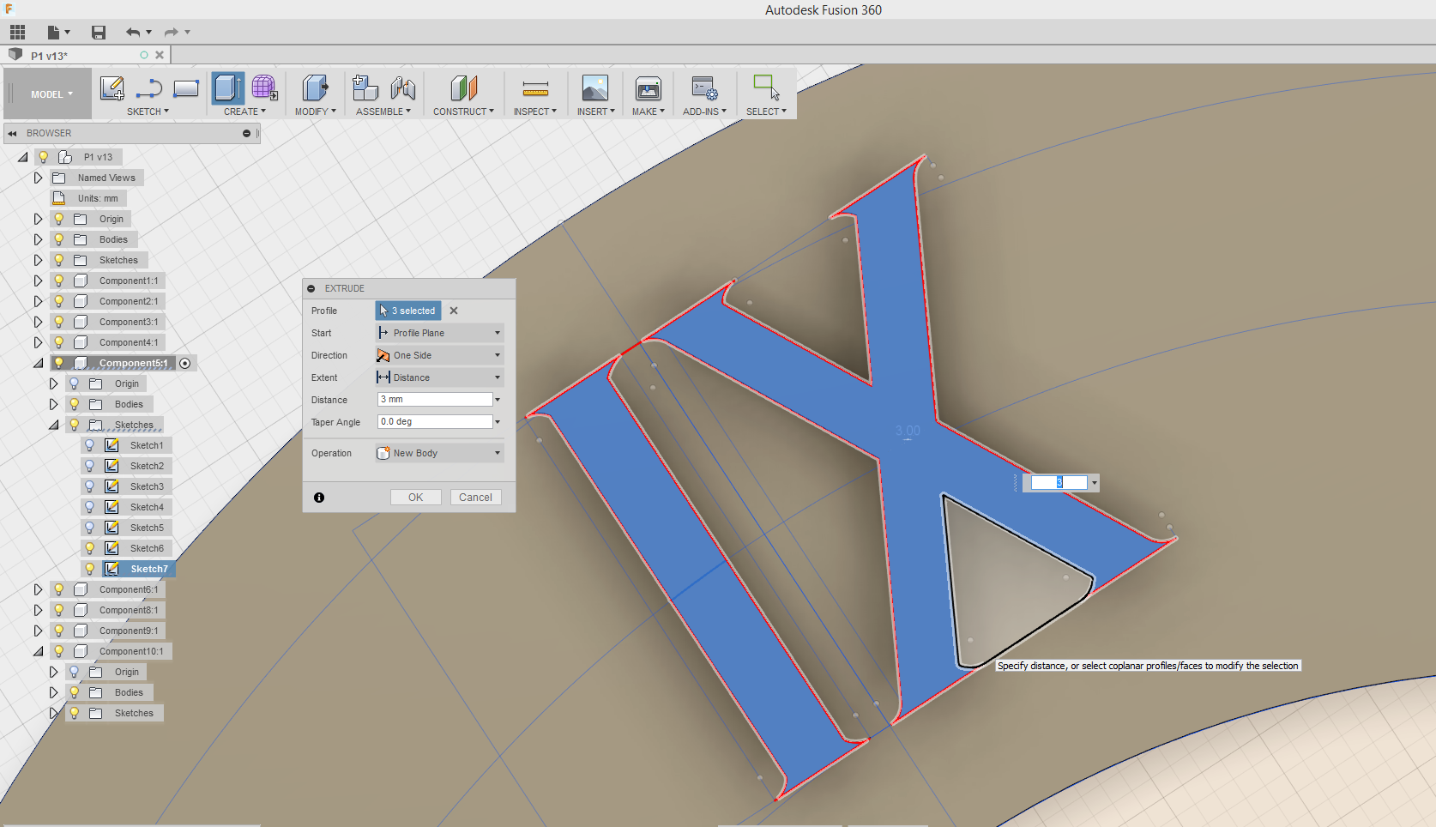Save the design with disk icon
1436x827 pixels.
pyautogui.click(x=99, y=33)
